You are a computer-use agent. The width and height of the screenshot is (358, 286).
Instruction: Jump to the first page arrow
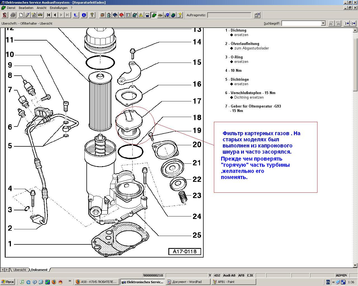pyautogui.click(x=48, y=15)
